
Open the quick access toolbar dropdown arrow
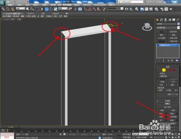coord(28,2)
